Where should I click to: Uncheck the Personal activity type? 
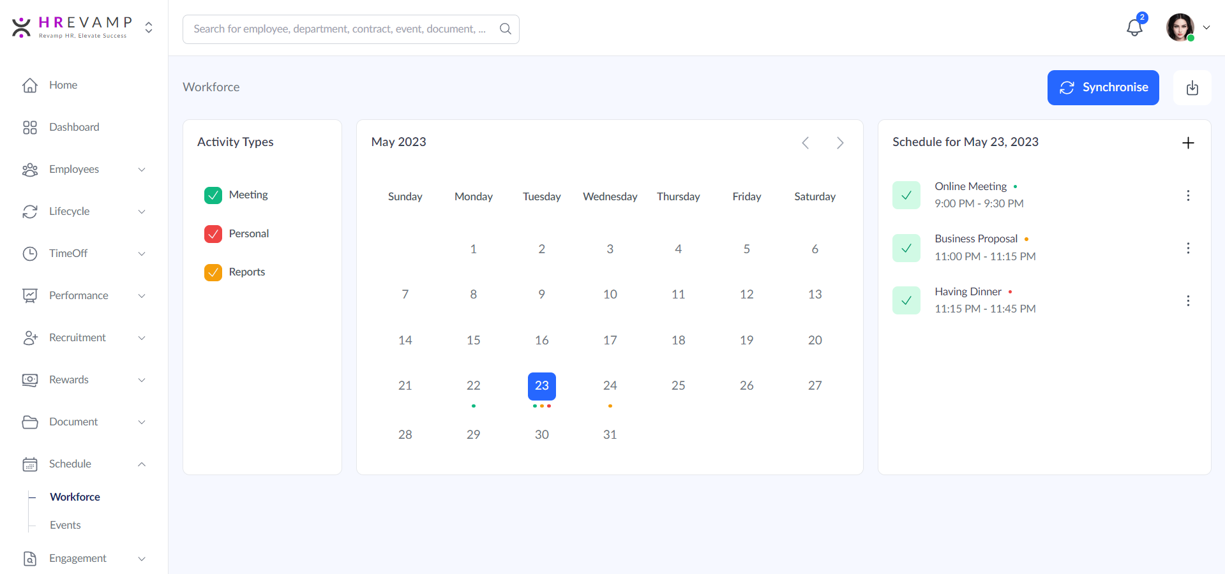coord(213,234)
